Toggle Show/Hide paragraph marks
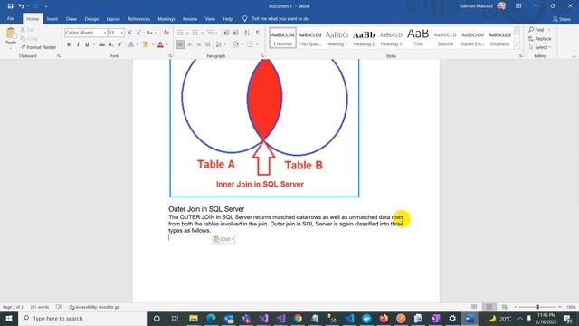Image resolution: width=579 pixels, height=326 pixels. [x=258, y=33]
